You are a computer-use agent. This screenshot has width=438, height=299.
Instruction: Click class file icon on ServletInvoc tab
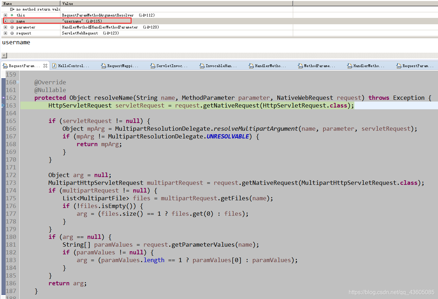(x=153, y=66)
